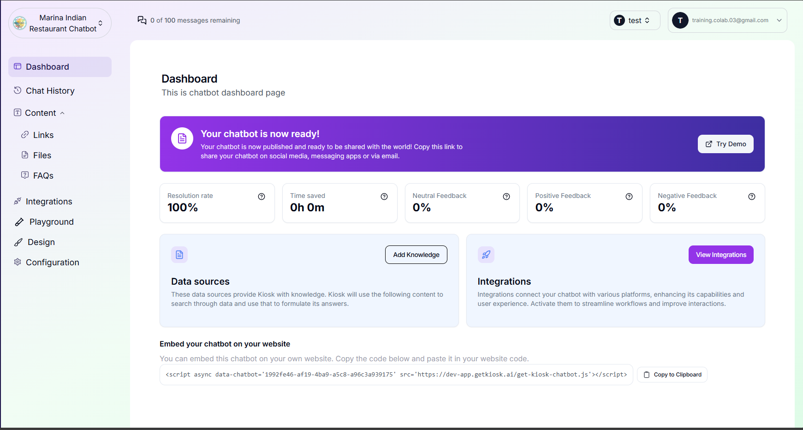Click the embed script code field

pos(396,375)
